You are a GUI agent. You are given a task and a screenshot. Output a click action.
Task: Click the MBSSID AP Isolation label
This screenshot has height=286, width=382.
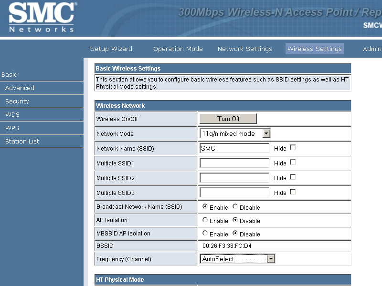pyautogui.click(x=123, y=234)
